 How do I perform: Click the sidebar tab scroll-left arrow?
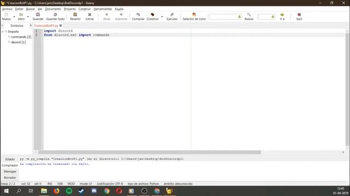pos(2,26)
